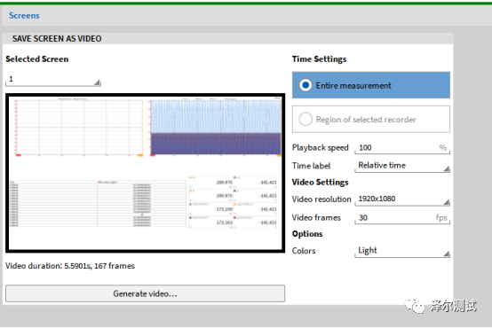Click the Time label text label
492x328 pixels.
[x=311, y=166]
